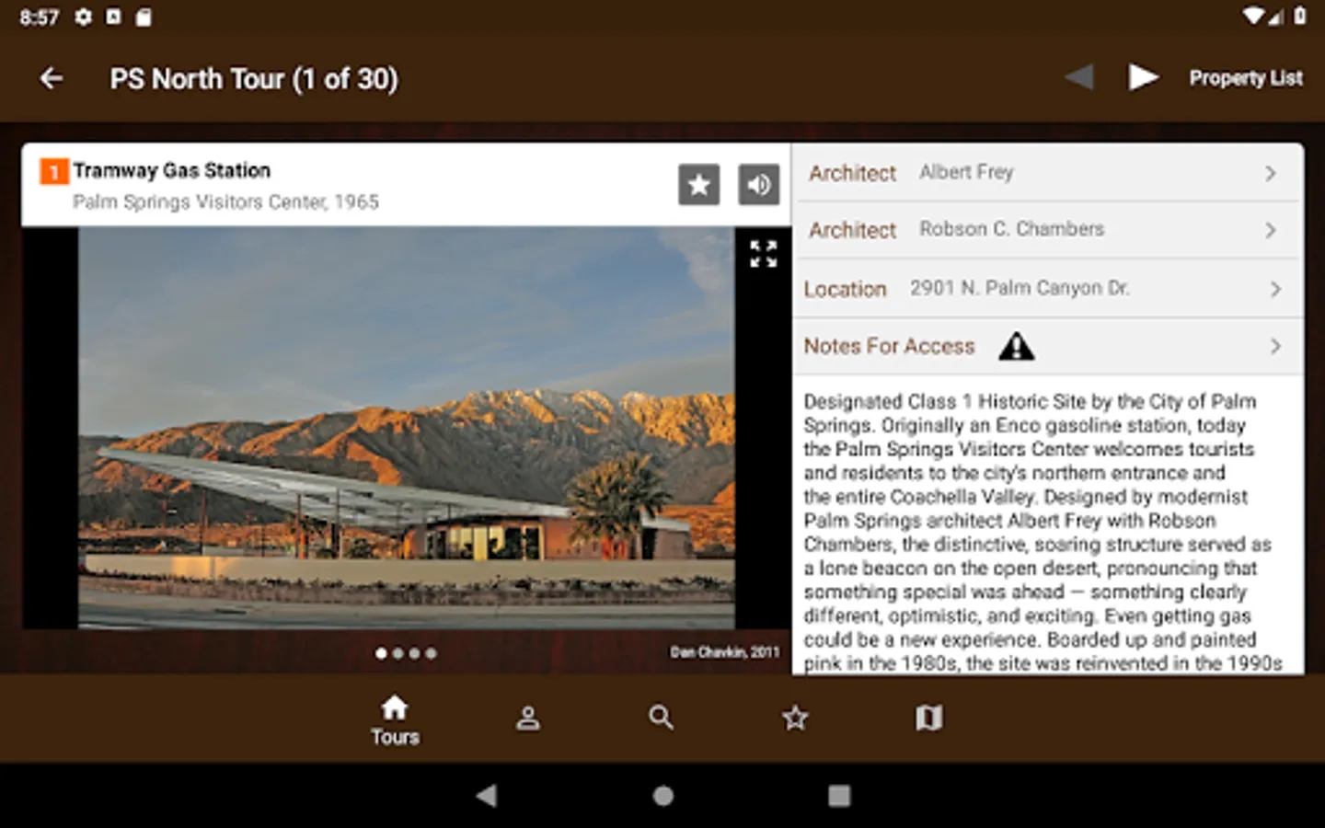1325x828 pixels.
Task: Open location 2901 N. Palm Canyon Dr.
Action: tap(1047, 289)
